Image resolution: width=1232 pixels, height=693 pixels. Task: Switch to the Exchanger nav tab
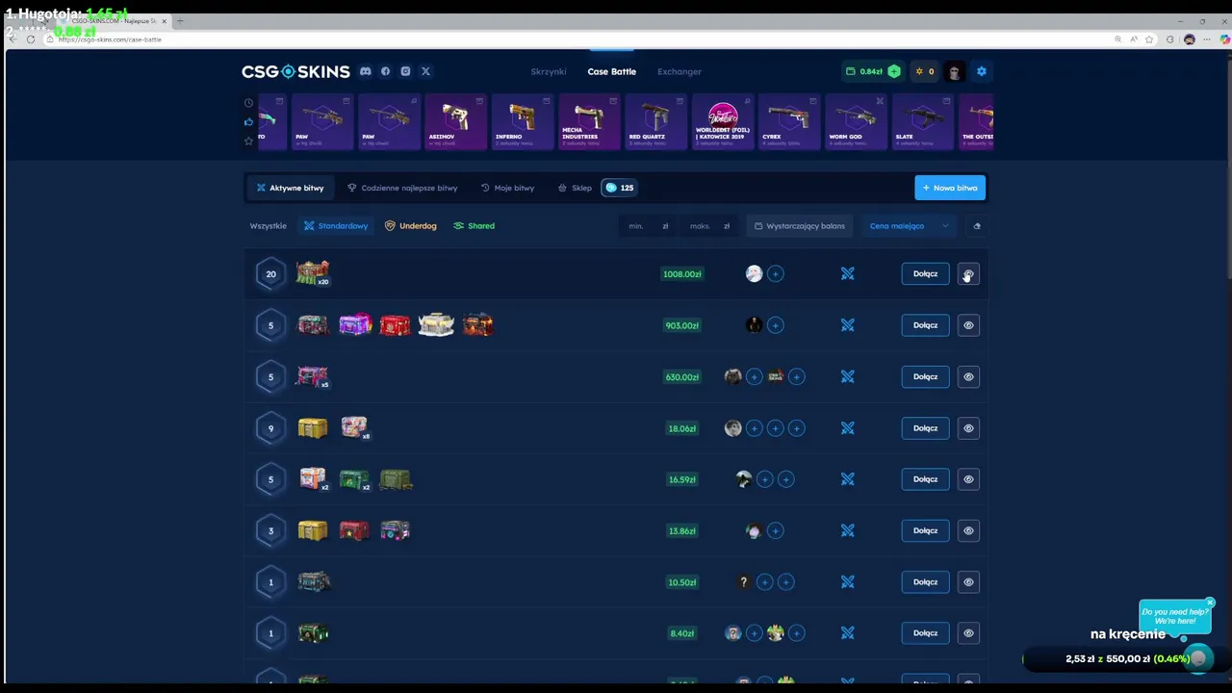(680, 71)
